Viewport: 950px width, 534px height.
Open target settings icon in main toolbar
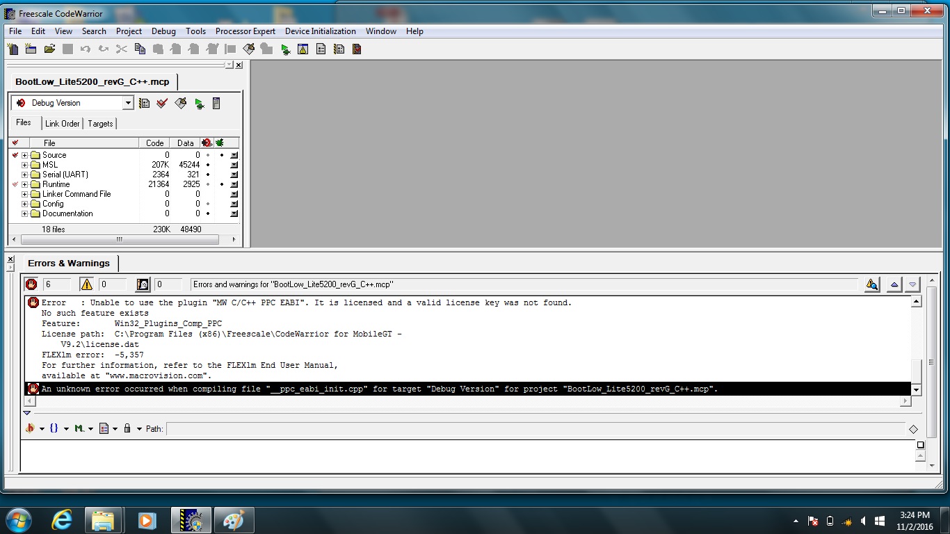tap(339, 49)
